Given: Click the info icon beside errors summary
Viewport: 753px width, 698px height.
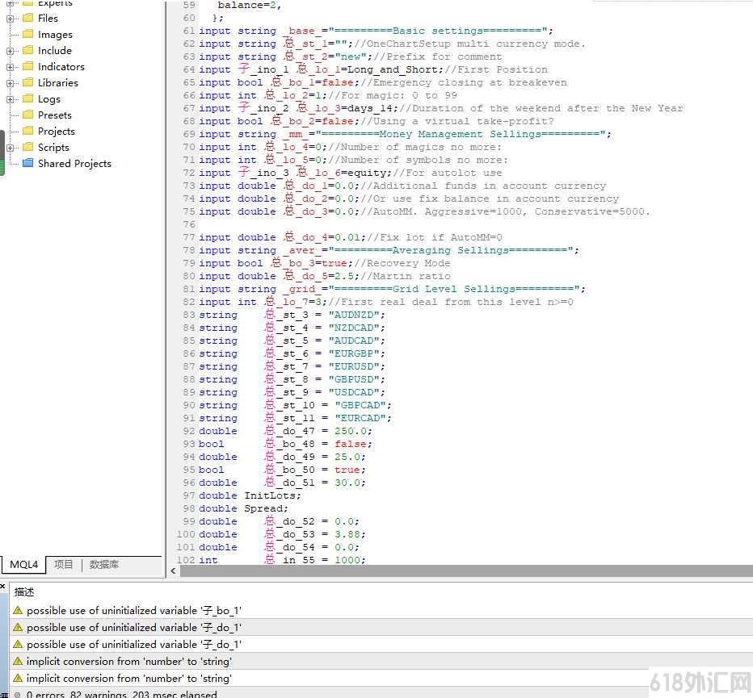Looking at the screenshot, I should (x=17, y=694).
